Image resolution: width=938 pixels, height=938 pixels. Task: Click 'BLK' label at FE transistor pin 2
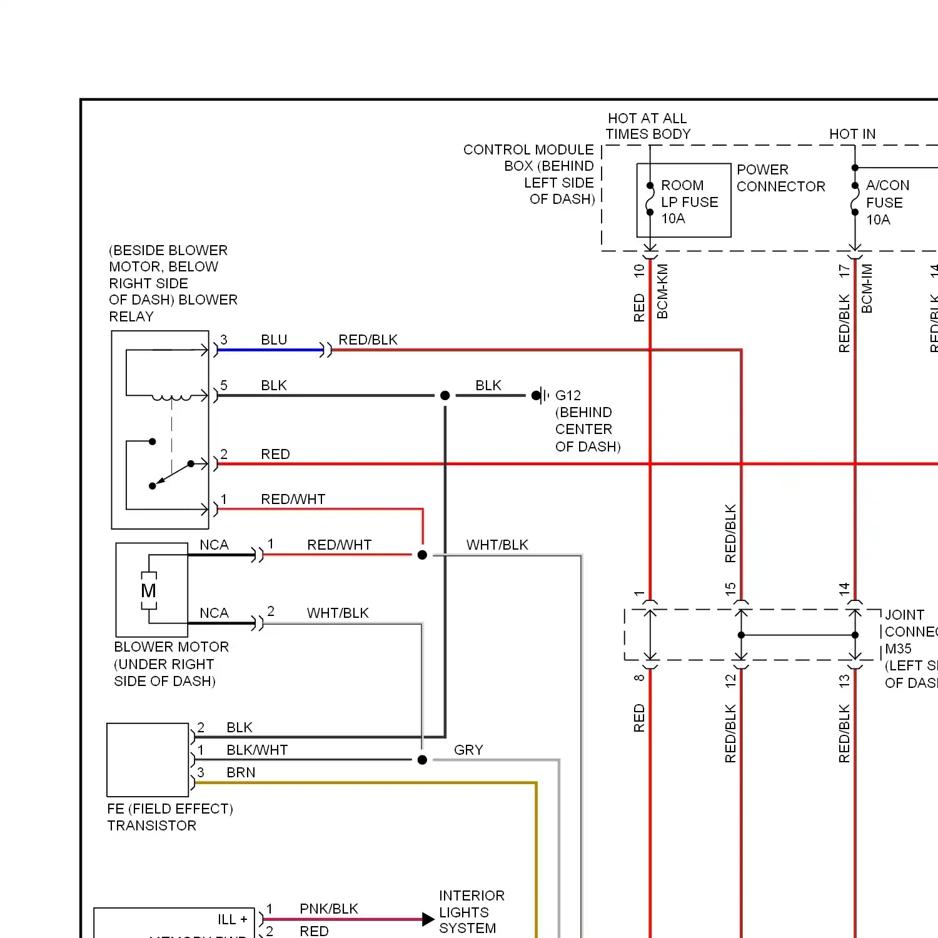240,727
